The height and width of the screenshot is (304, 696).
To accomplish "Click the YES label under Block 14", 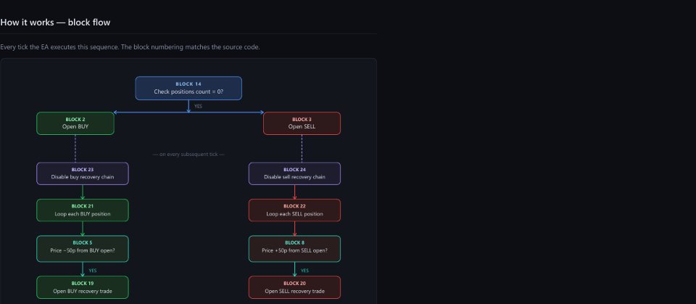I will click(x=198, y=106).
